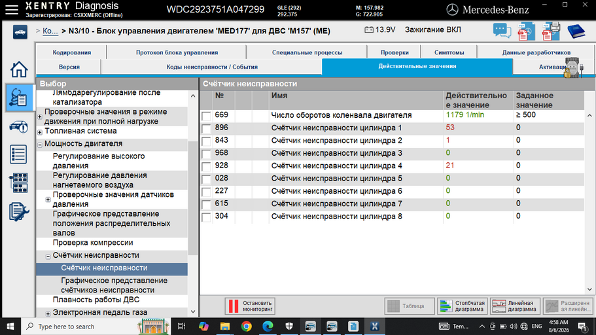Launch Microsoft Edge from the taskbar
Viewport: 596px width, 335px height.
click(268, 326)
